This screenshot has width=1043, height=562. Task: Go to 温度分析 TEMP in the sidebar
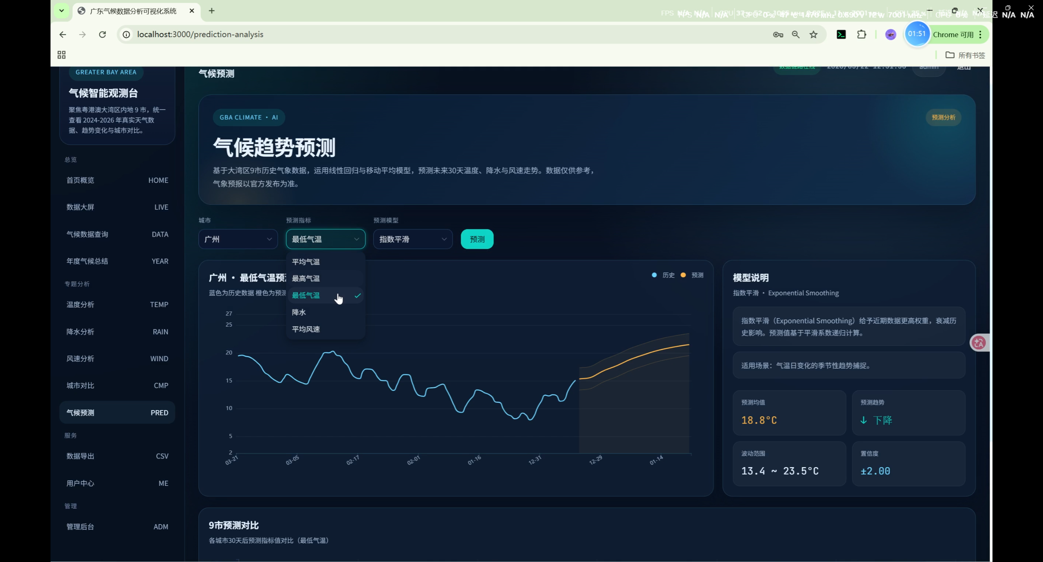pos(117,305)
